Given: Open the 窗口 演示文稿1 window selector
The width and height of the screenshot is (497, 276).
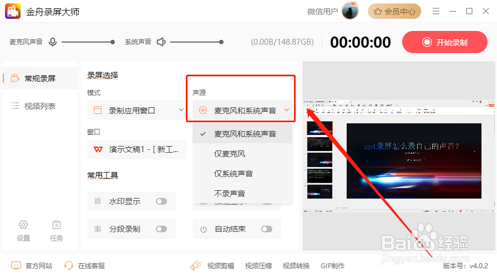Looking at the screenshot, I should [x=137, y=149].
